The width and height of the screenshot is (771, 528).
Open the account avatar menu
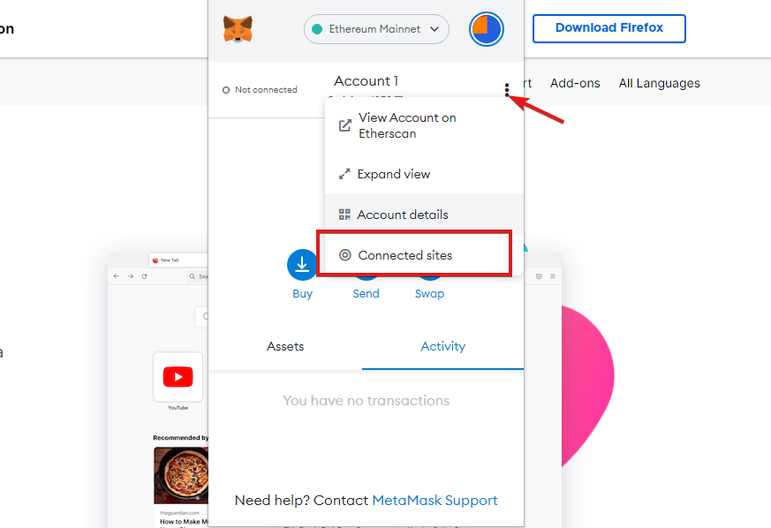[487, 29]
